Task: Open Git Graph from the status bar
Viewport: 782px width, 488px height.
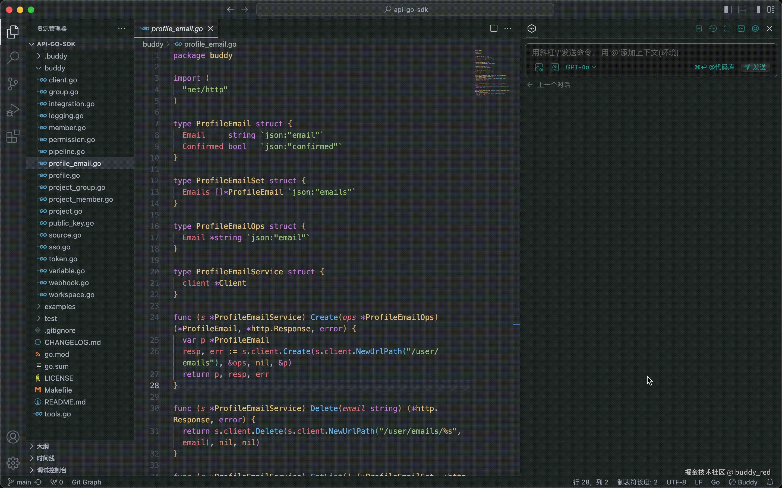Action: pos(86,482)
